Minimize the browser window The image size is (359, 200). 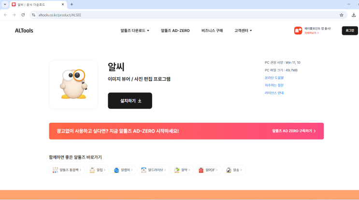tap(349, 4)
